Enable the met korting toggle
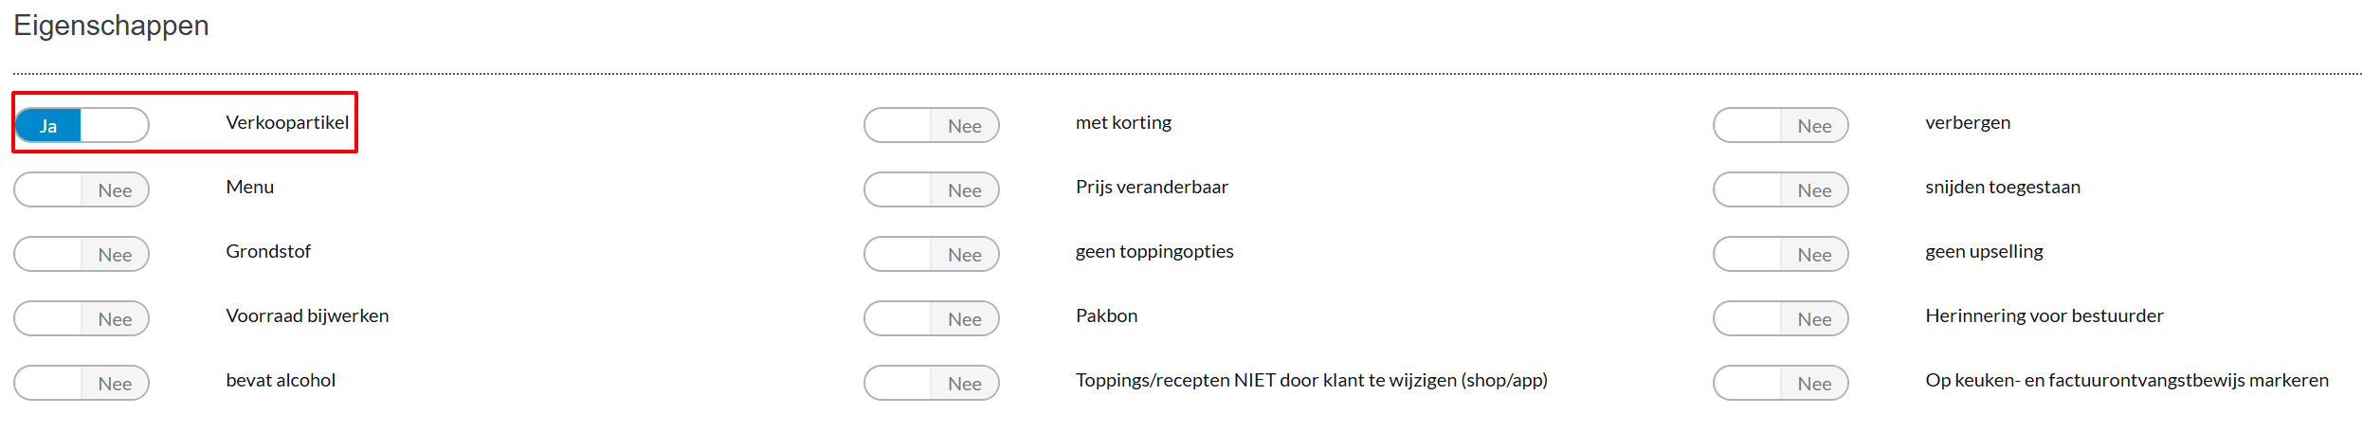Viewport: 2362px width, 432px height. coord(931,125)
